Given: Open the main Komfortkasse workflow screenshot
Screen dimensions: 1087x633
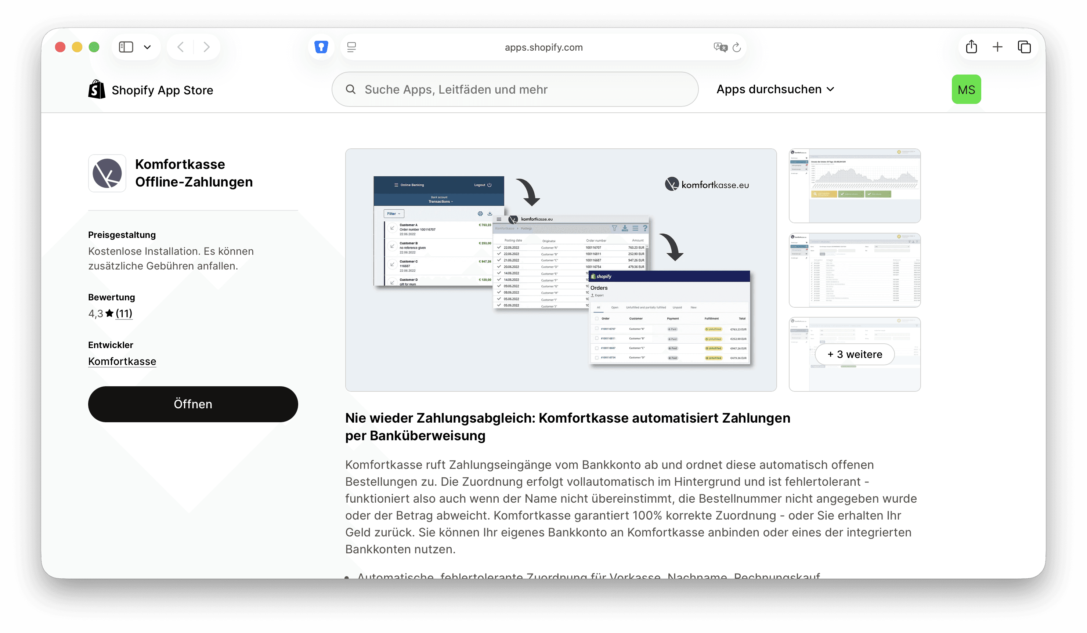Looking at the screenshot, I should 561,270.
